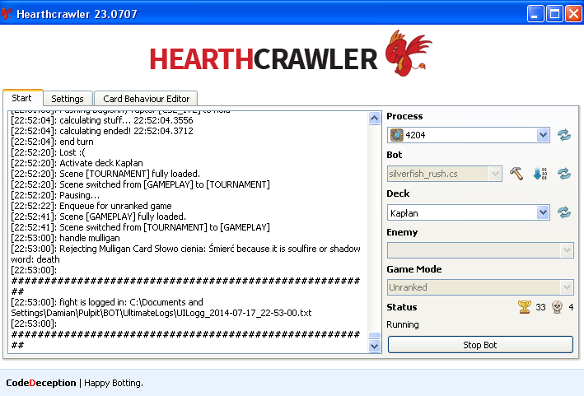Click 'Happy Botting.' footer text
The image size is (584, 396).
point(114,383)
